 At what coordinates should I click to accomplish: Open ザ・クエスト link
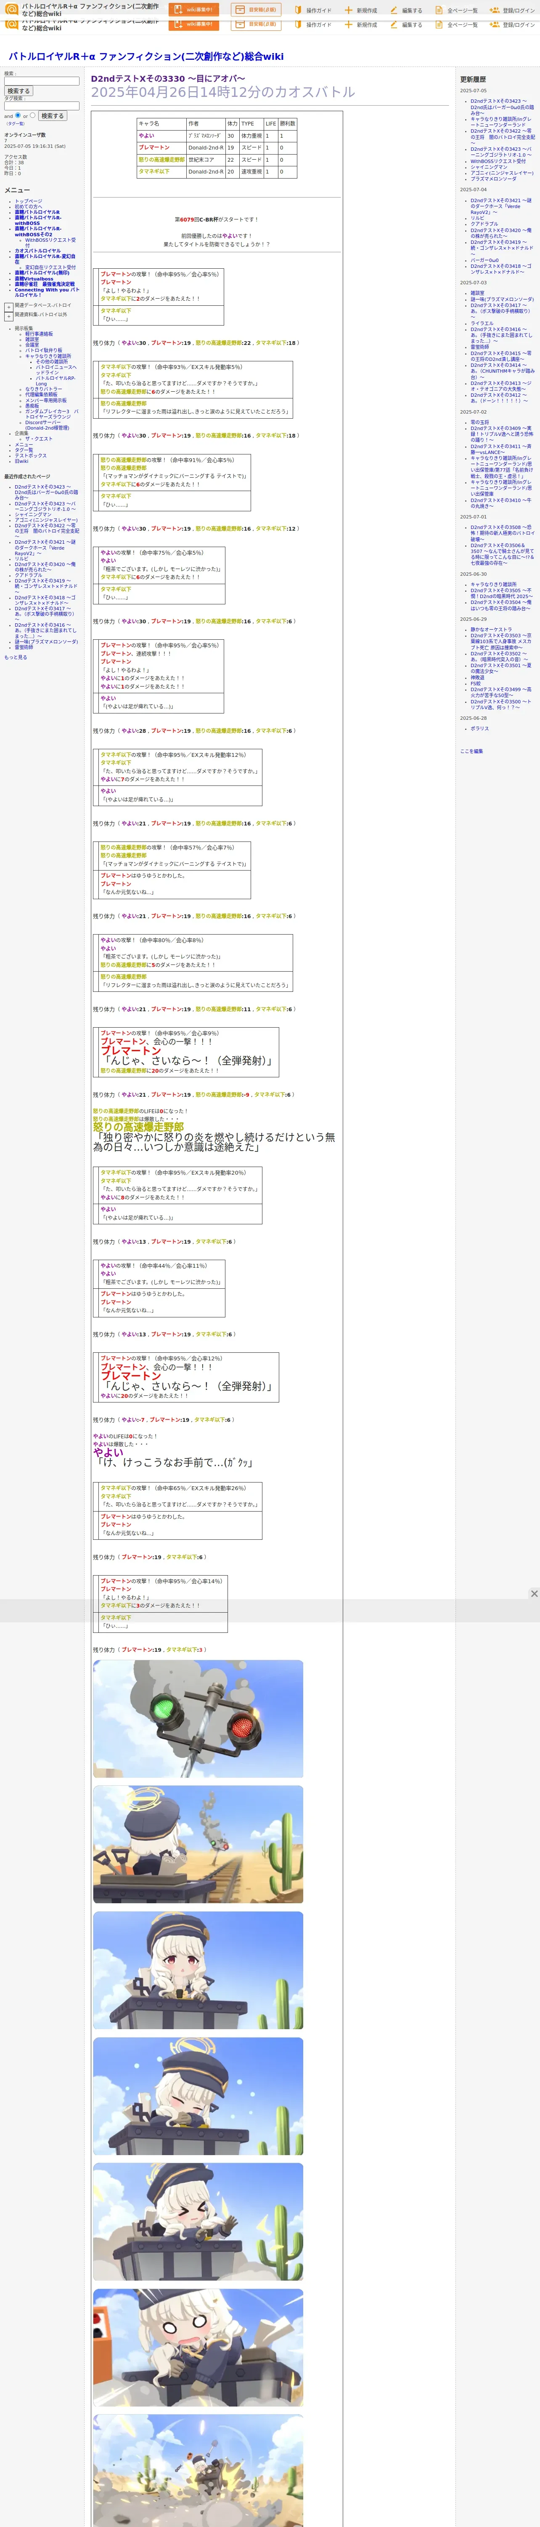39,438
